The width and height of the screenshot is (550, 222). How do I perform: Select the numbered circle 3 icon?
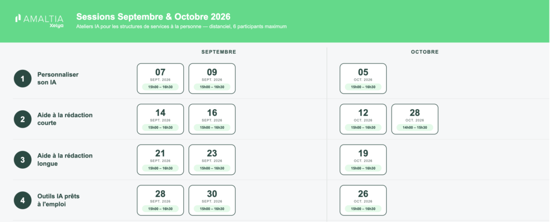[x=23, y=160]
